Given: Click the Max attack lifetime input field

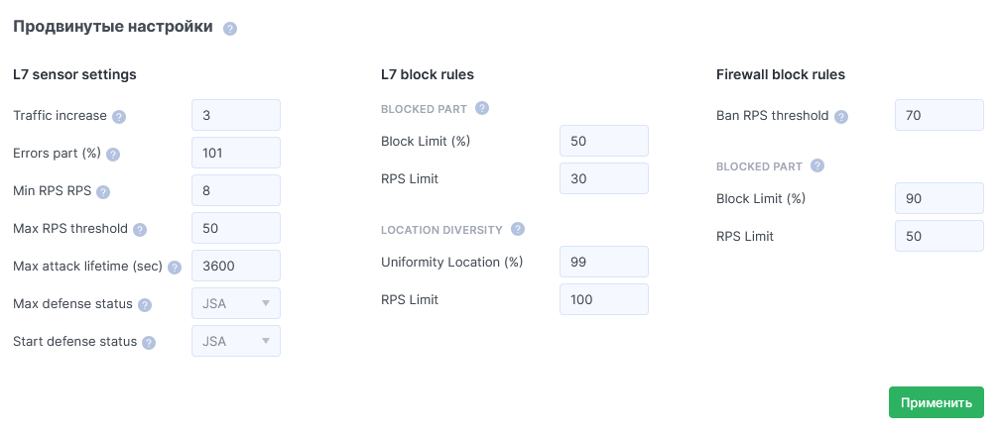Looking at the screenshot, I should click(x=236, y=266).
